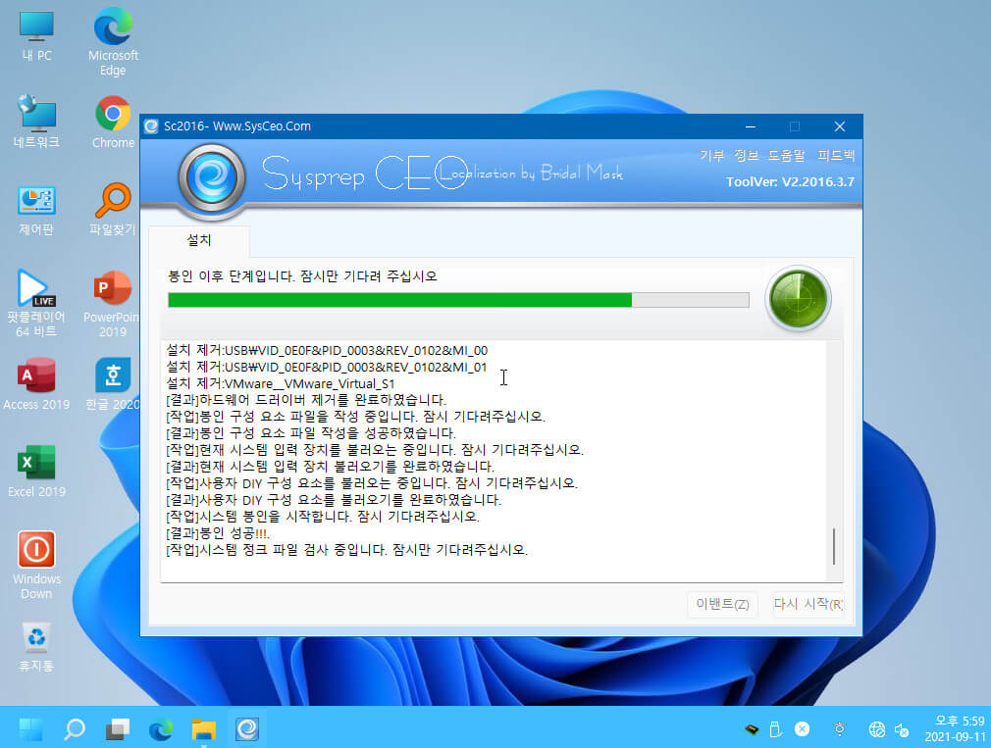Open File Explorer from the taskbar
991x748 pixels.
[x=203, y=729]
